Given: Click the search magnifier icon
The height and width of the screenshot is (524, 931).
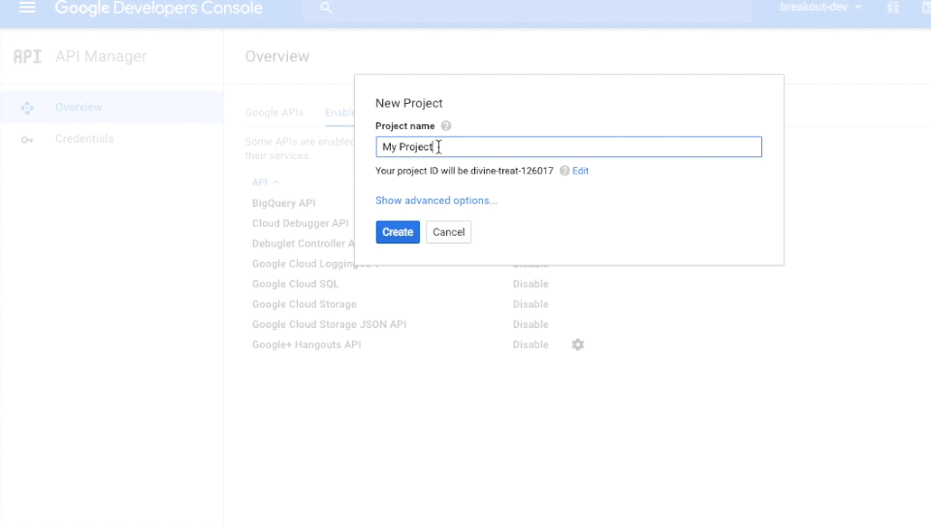Looking at the screenshot, I should click(326, 8).
